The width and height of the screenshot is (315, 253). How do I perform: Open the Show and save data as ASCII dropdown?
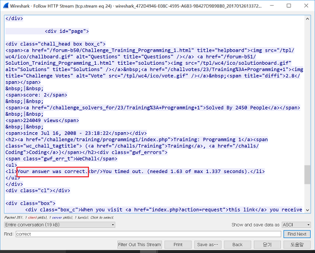click(x=296, y=225)
